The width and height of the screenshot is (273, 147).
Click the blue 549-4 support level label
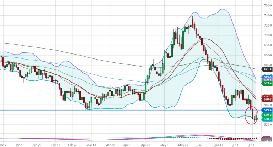click(x=268, y=110)
